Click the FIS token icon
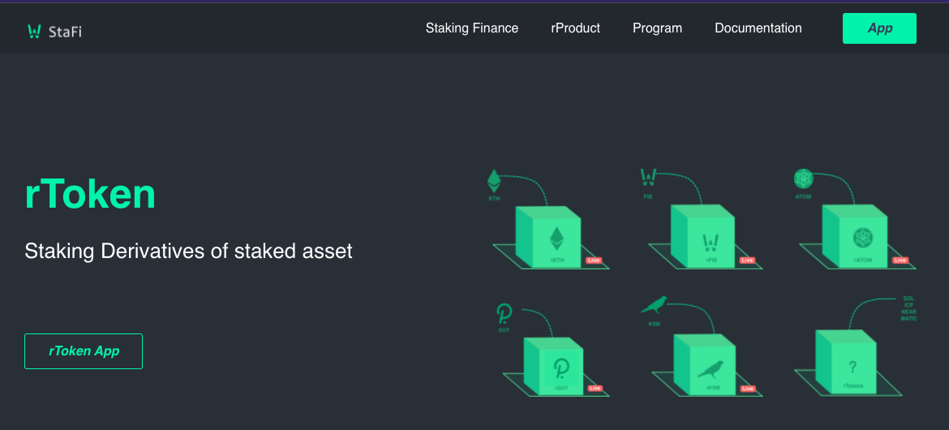 (x=648, y=177)
